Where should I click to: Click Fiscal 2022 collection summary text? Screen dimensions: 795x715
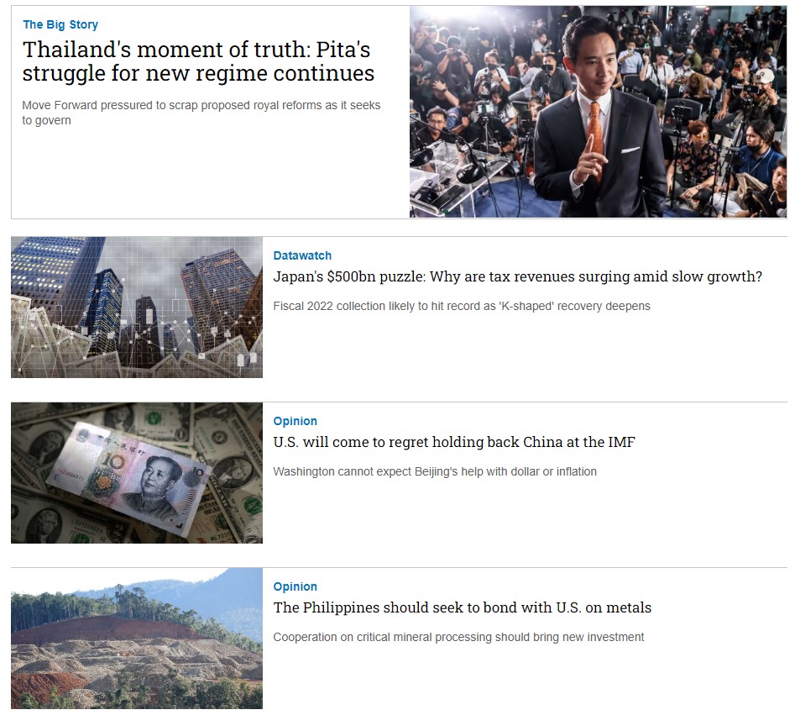pyautogui.click(x=462, y=306)
